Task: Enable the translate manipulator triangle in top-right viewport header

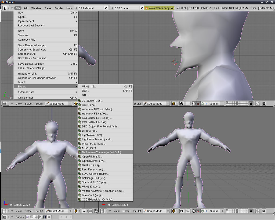Action: (198, 103)
